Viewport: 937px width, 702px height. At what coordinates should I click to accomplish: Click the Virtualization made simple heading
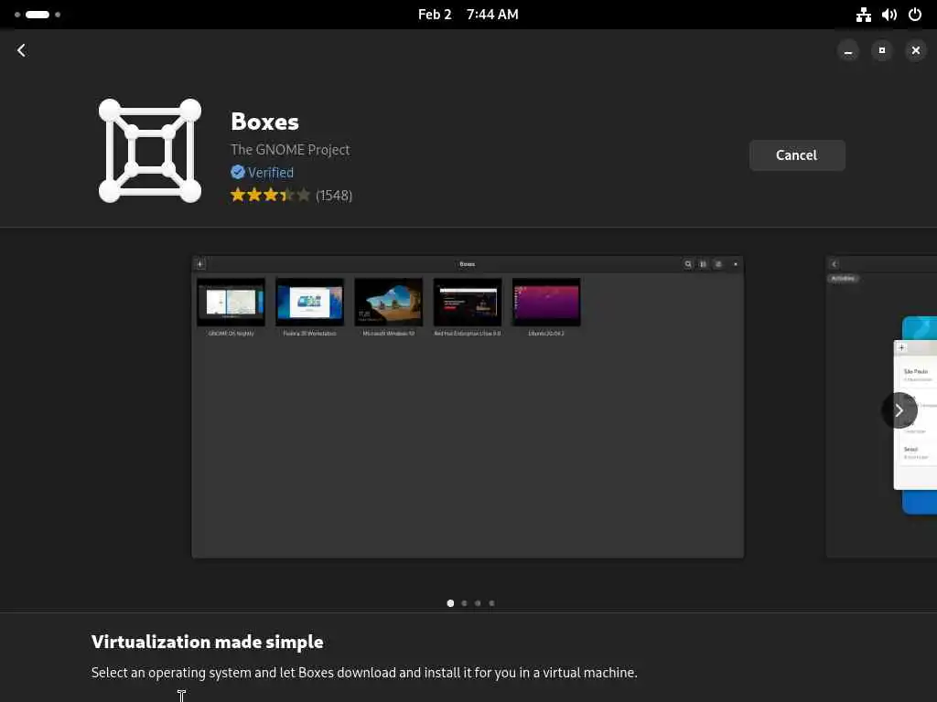point(208,642)
